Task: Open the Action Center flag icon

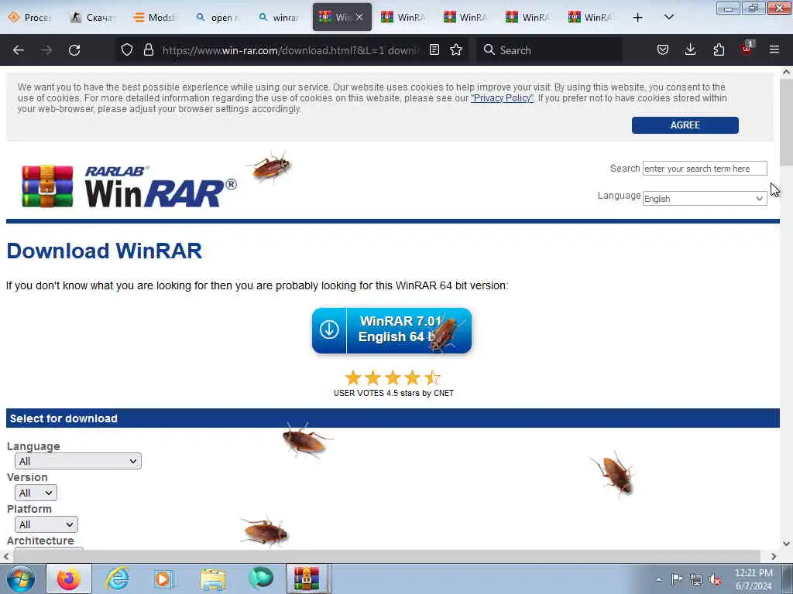Action: (676, 579)
